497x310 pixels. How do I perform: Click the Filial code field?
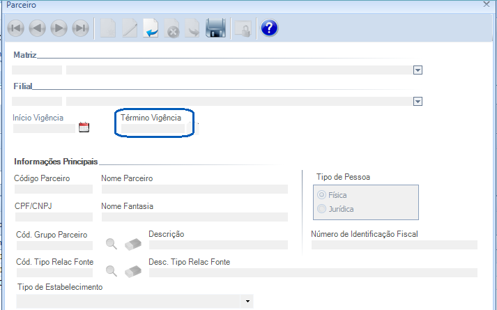click(x=37, y=101)
